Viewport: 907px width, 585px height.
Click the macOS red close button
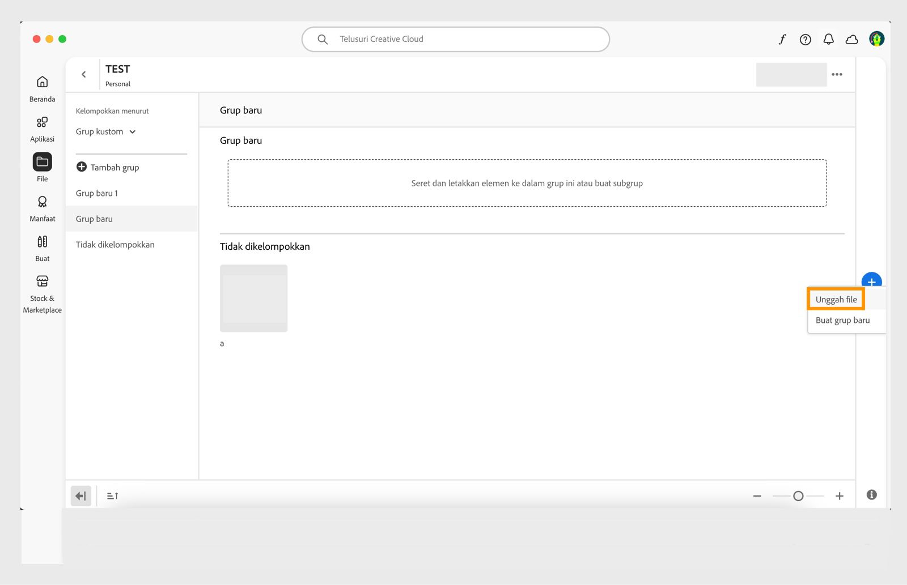[36, 39]
